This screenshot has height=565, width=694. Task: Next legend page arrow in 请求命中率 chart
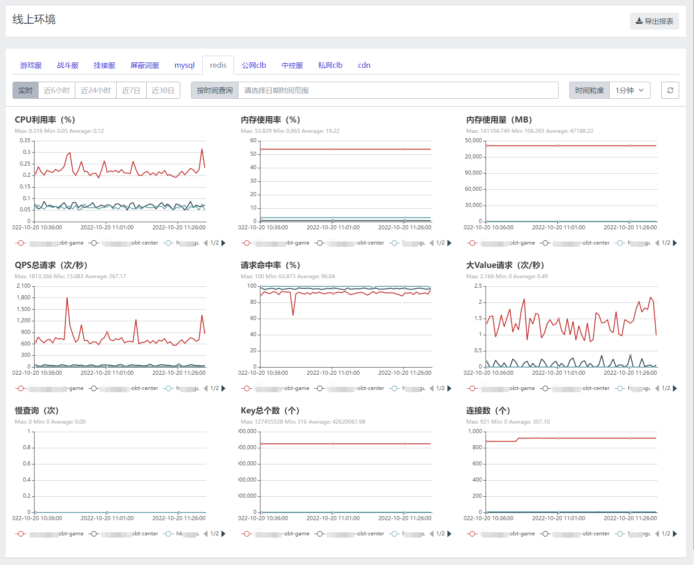[x=449, y=388]
